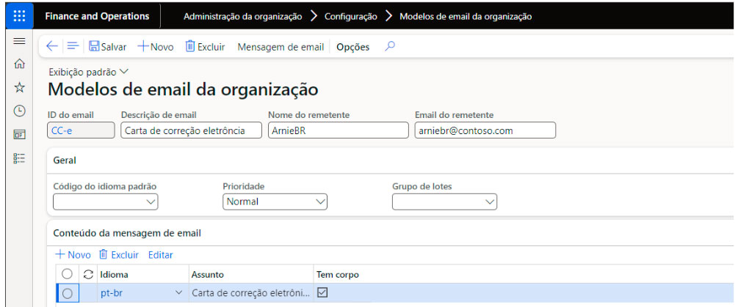738x307 pixels.
Task: Click 'Mensagem de email' in action bar
Action: click(281, 47)
